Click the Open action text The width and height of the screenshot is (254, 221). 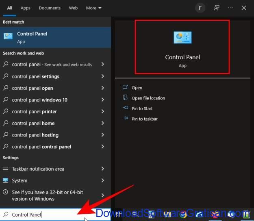point(137,88)
